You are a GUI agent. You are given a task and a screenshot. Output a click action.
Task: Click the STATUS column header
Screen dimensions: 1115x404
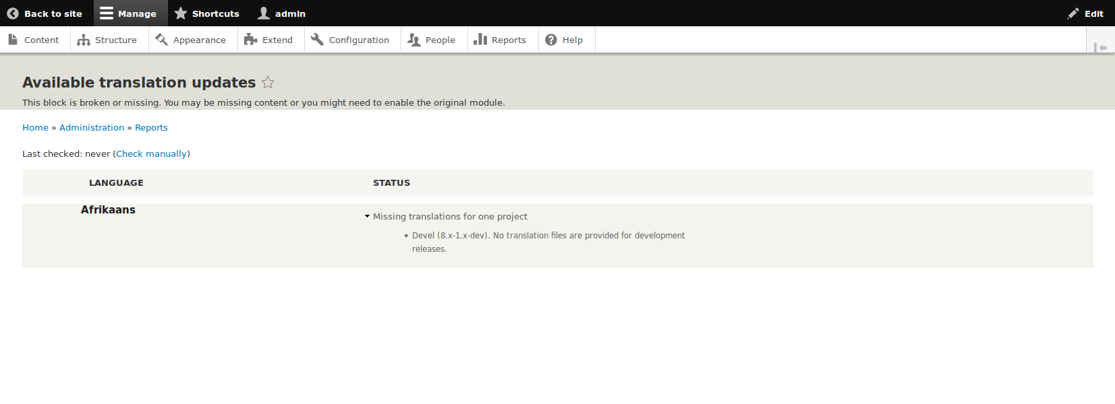pos(391,182)
